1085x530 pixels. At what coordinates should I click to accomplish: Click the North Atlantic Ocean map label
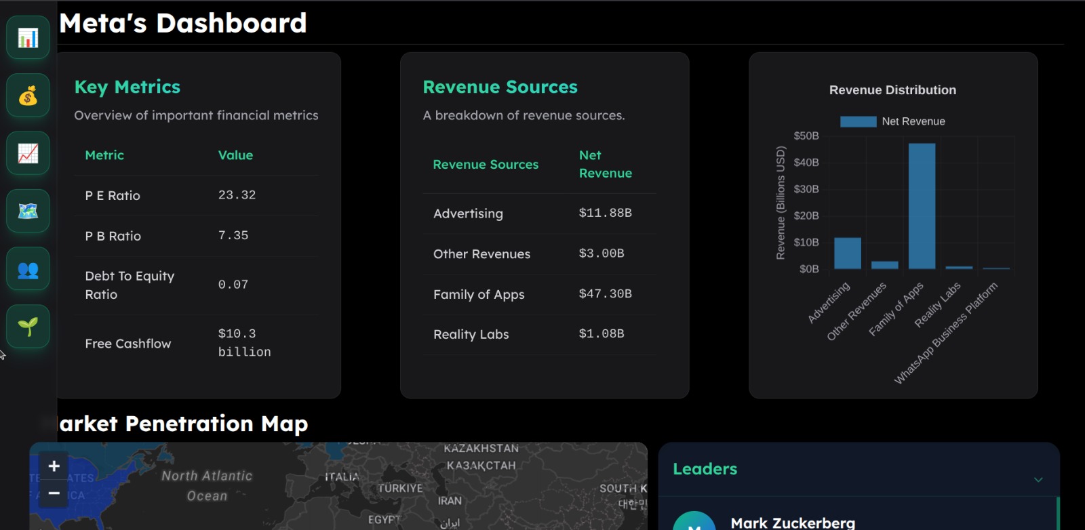tap(207, 486)
